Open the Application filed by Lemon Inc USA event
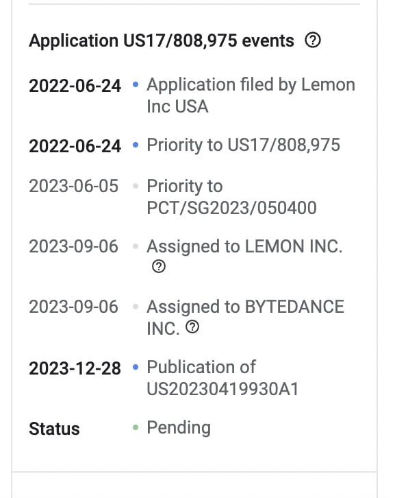Viewport: 408px width, 498px height. 251,95
